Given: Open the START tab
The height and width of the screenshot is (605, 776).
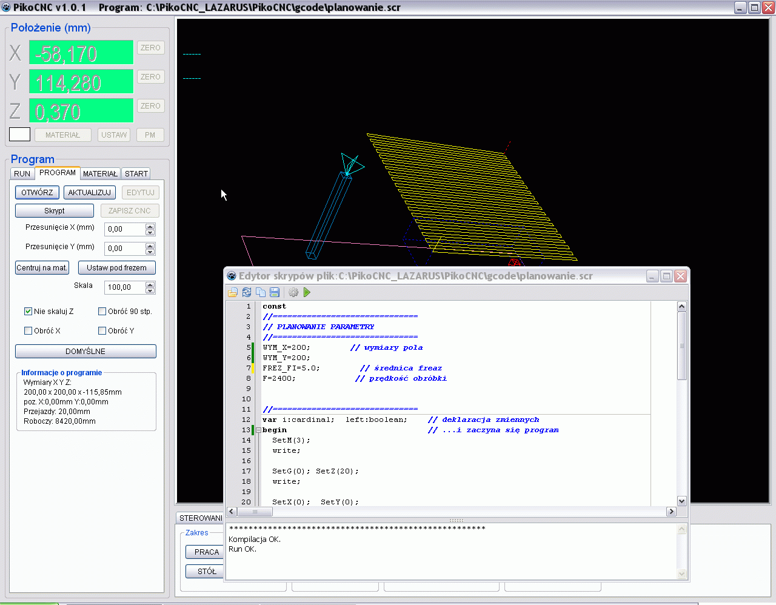Looking at the screenshot, I should pyautogui.click(x=136, y=173).
